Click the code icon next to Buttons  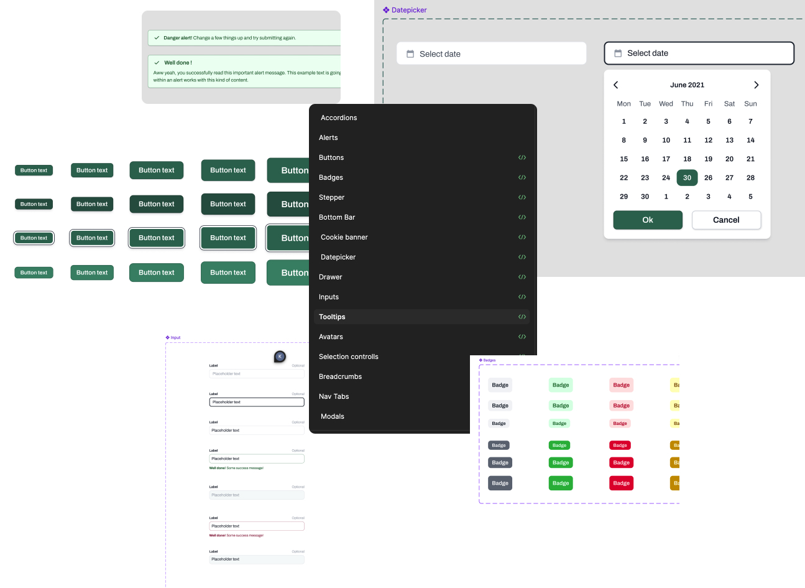pyautogui.click(x=522, y=157)
